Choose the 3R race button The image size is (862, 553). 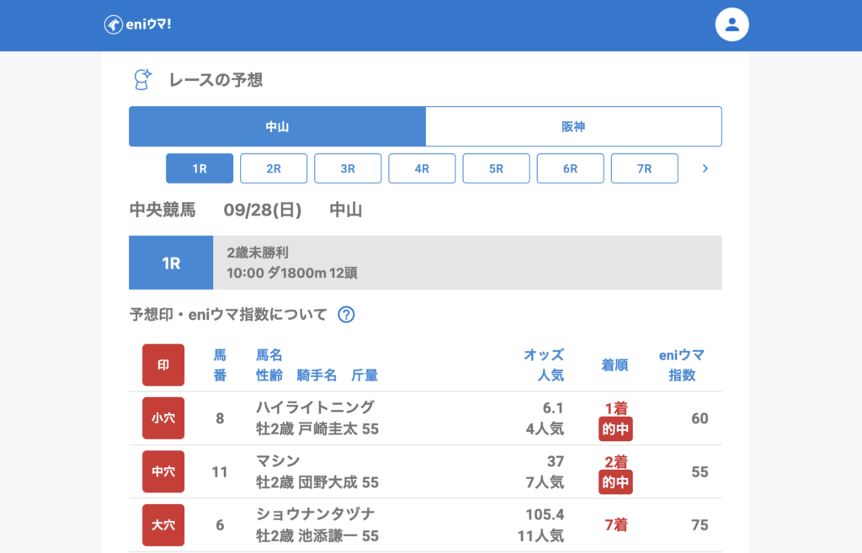[348, 168]
